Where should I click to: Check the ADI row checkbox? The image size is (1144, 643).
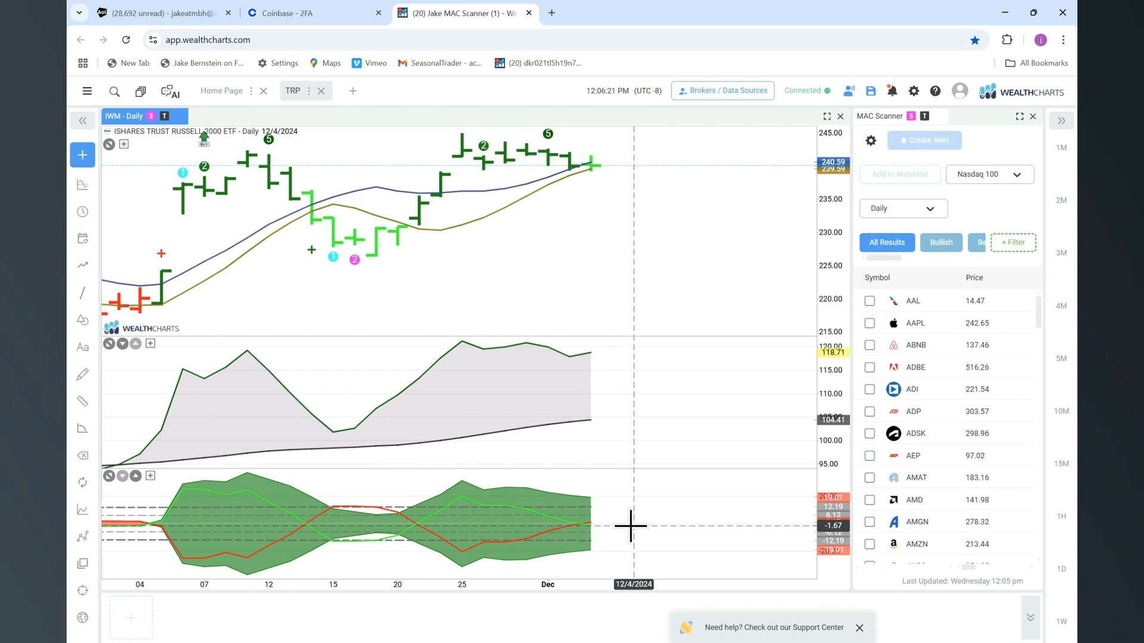869,389
